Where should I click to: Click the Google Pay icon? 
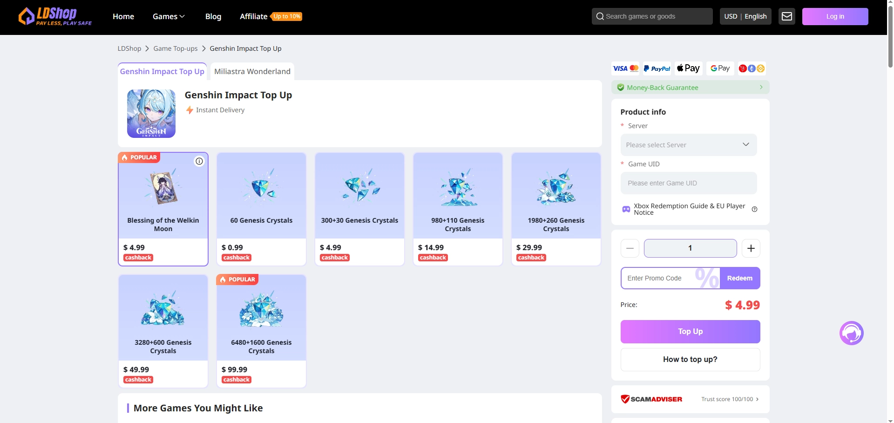(x=720, y=68)
